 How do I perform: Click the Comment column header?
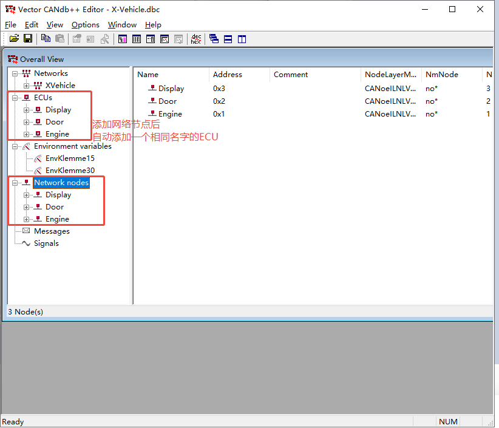[315, 75]
